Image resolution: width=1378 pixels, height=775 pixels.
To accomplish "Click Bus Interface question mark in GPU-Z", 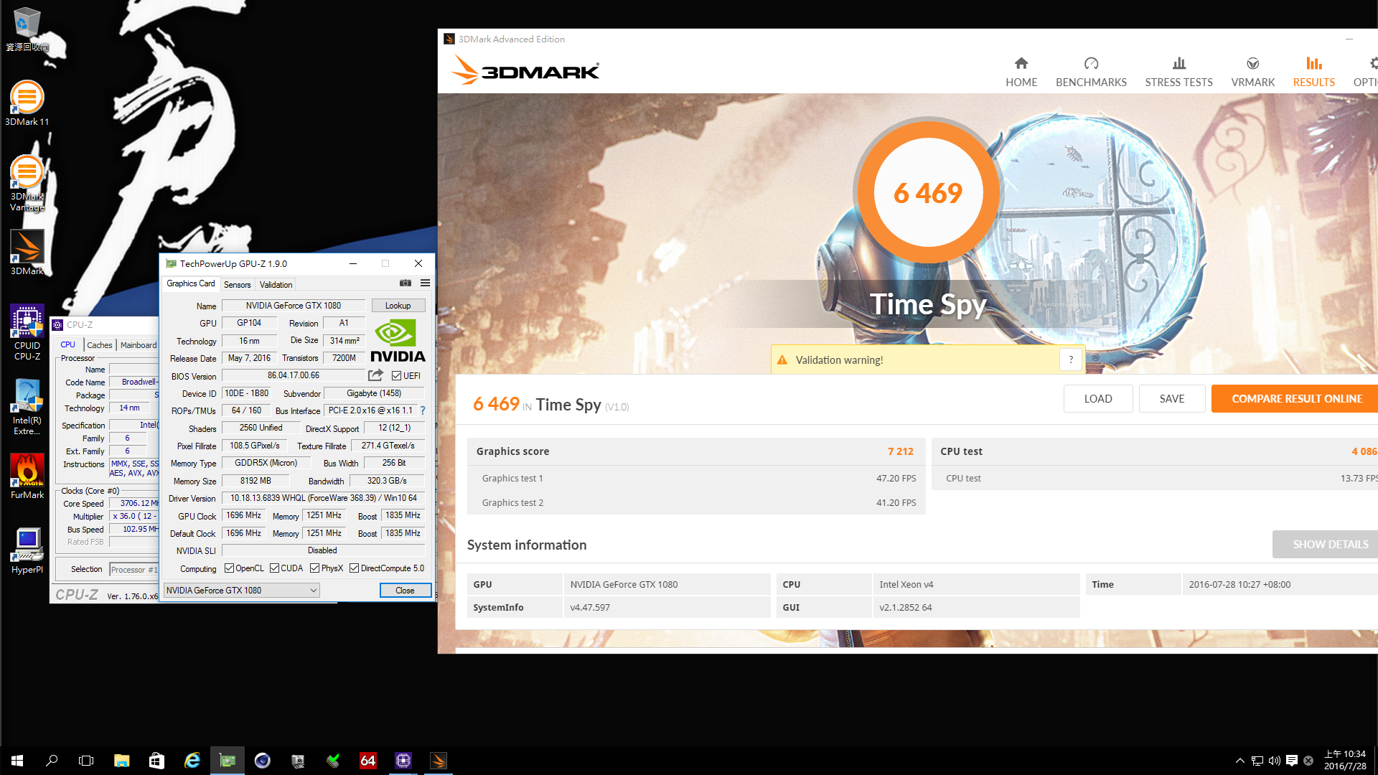I will point(423,410).
